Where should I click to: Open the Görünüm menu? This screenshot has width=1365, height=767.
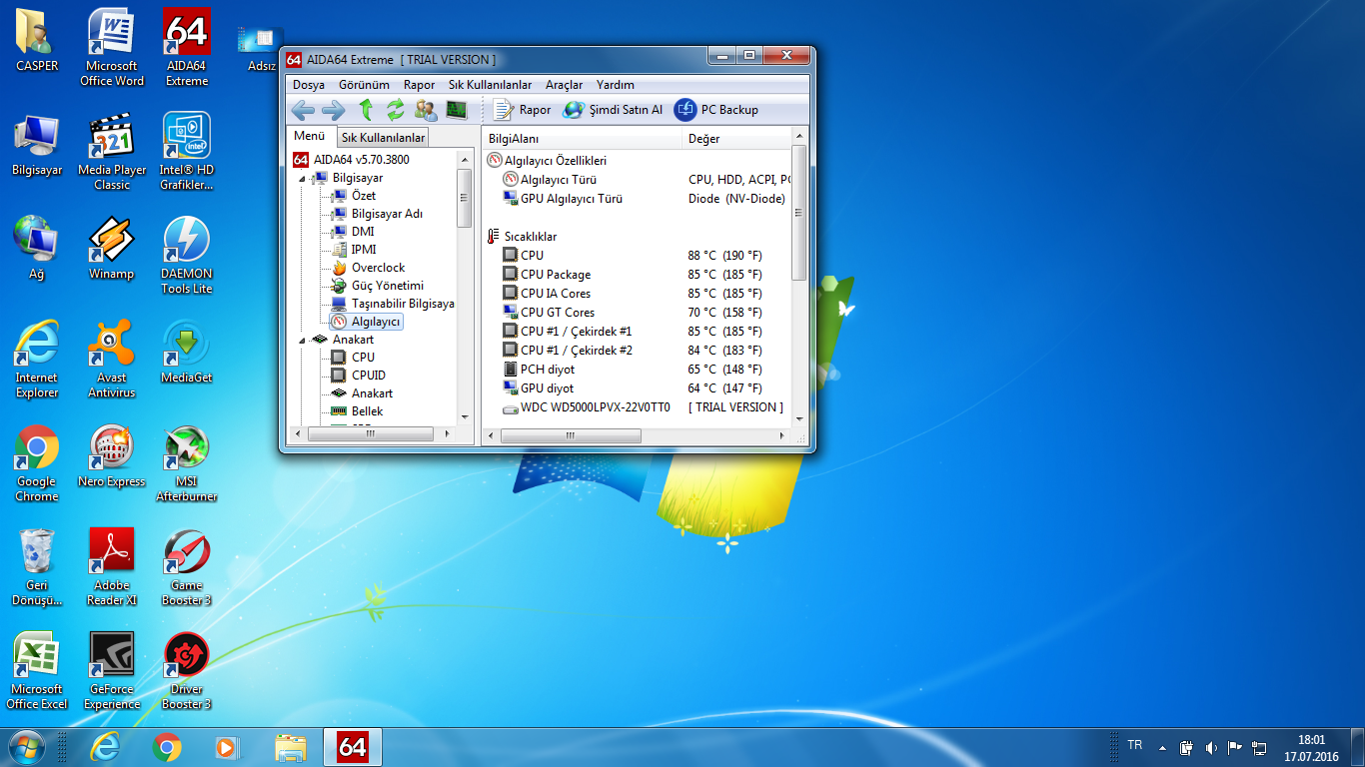364,85
